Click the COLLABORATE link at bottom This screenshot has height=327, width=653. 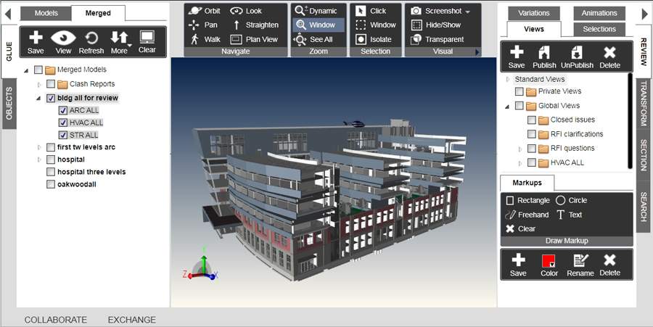coord(56,320)
